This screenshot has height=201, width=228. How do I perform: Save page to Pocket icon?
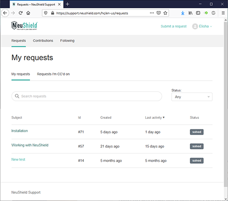pyautogui.click(x=159, y=13)
